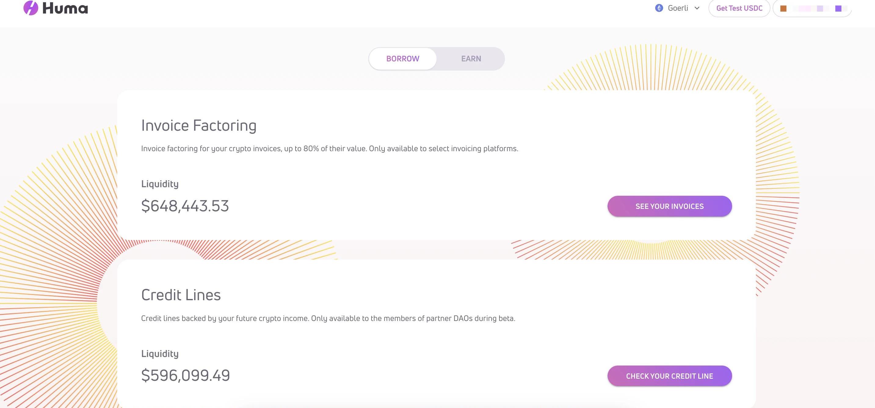
Task: Click the $596,099.49 liquidity amount
Action: [185, 375]
